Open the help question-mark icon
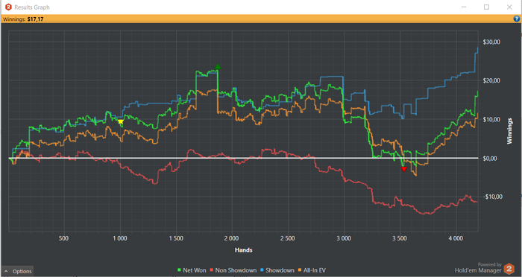 click(x=517, y=19)
